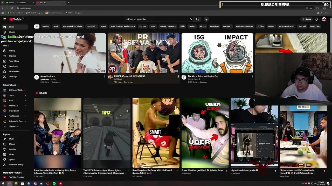Open YouTube Premium link

click(15, 177)
